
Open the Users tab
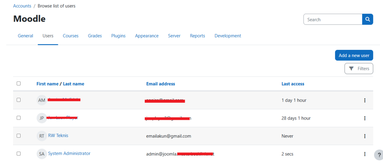tap(48, 36)
